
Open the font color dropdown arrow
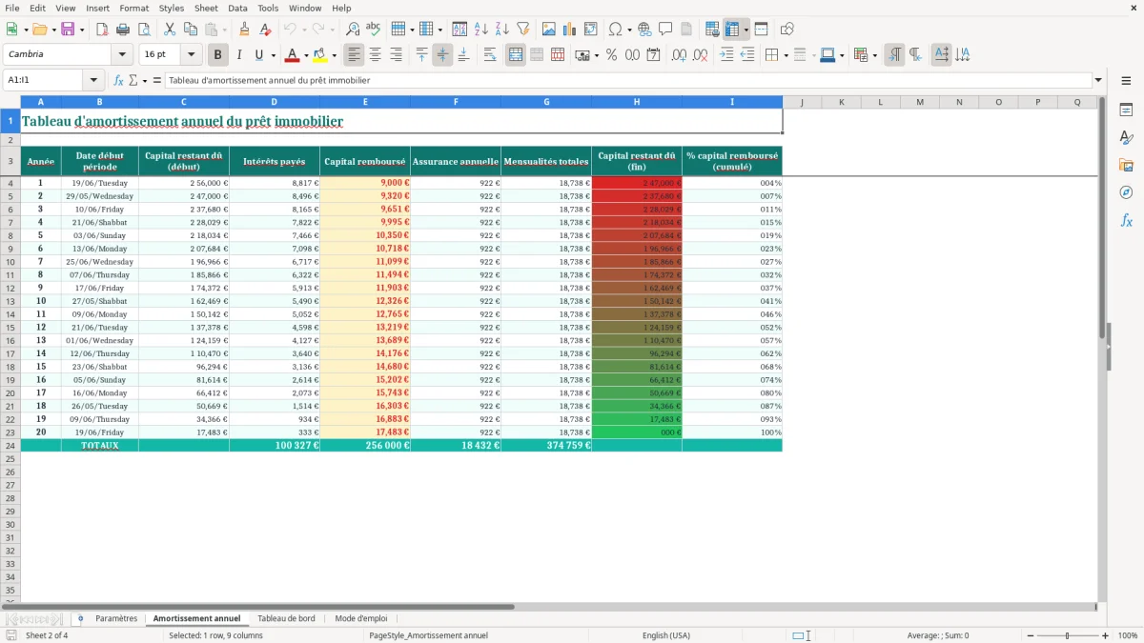tap(307, 55)
